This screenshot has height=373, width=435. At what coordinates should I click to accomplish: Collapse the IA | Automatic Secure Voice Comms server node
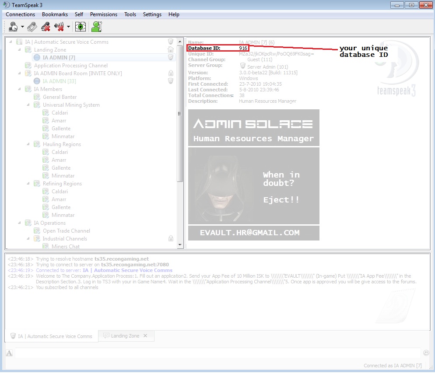pyautogui.click(x=11, y=42)
